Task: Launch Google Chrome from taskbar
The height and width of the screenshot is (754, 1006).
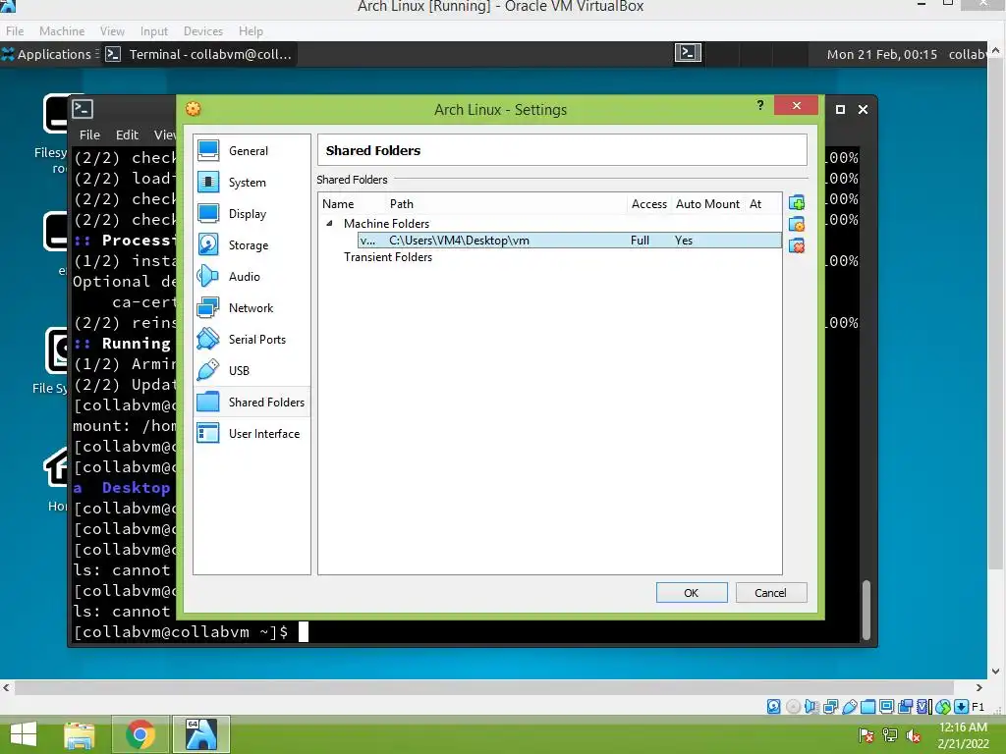Action: click(140, 734)
